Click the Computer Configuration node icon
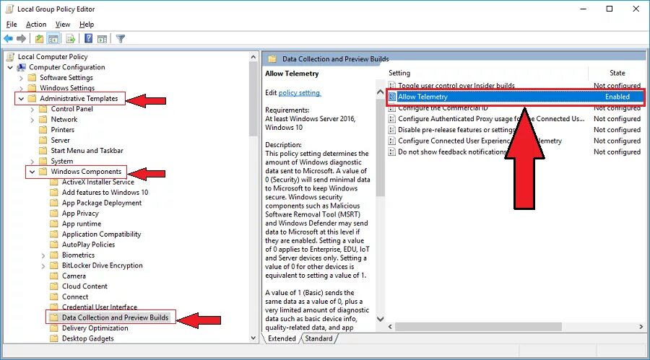This screenshot has height=360, width=650. tap(22, 67)
